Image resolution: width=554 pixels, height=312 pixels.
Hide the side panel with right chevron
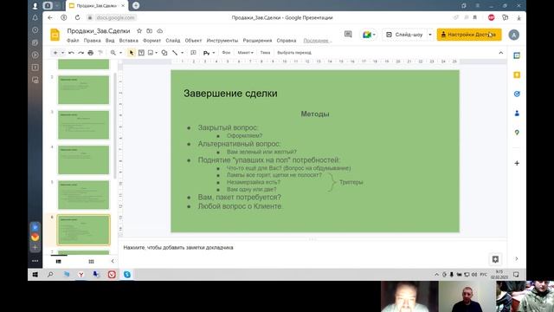[x=517, y=259]
